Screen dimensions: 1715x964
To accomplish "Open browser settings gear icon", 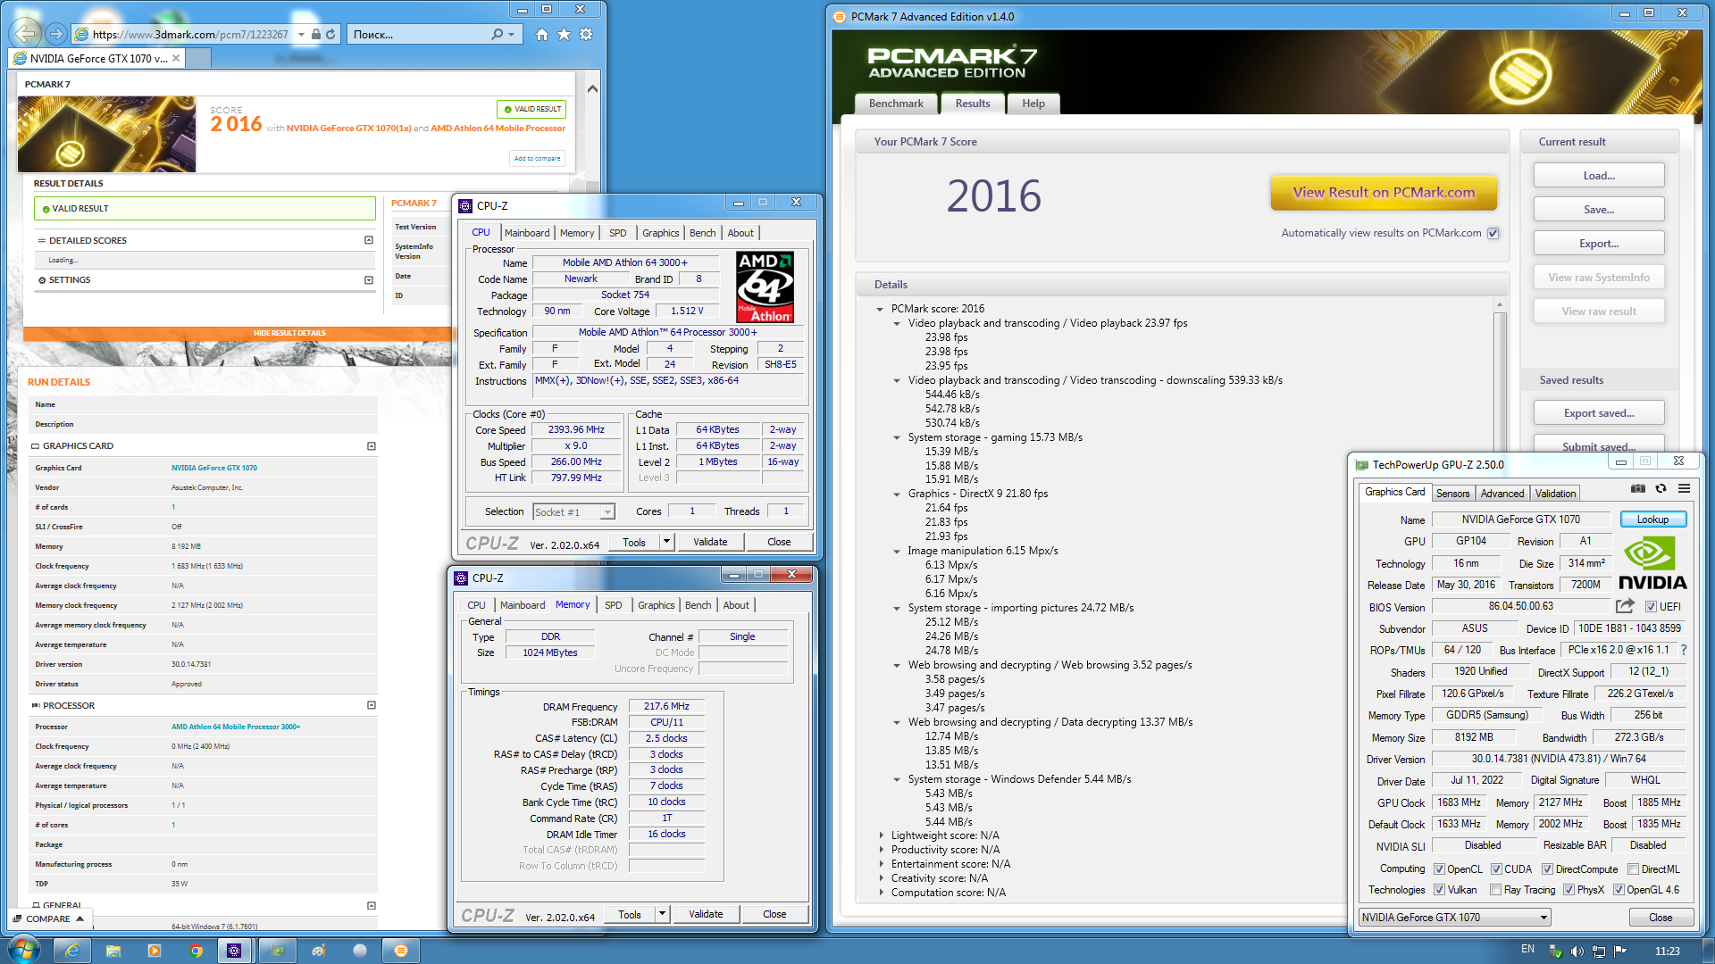I will tap(586, 34).
